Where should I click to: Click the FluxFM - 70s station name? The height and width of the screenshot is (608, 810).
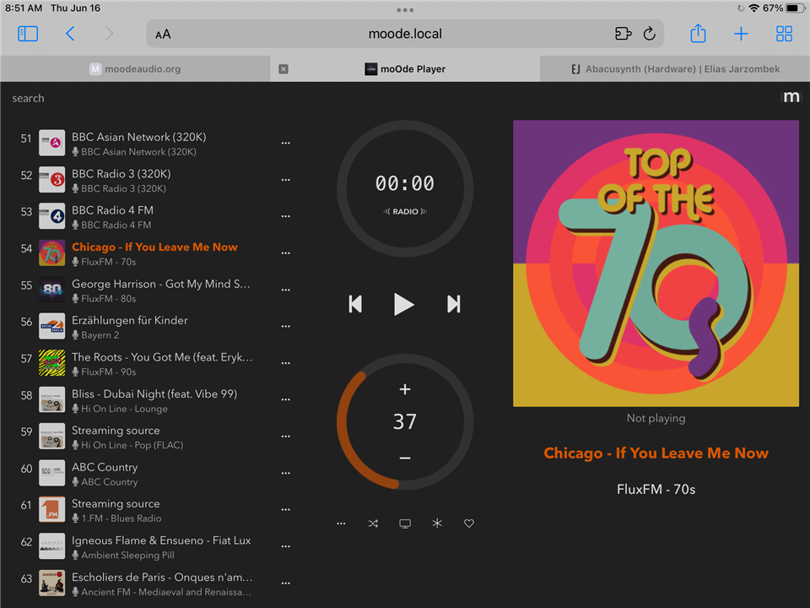tap(656, 490)
